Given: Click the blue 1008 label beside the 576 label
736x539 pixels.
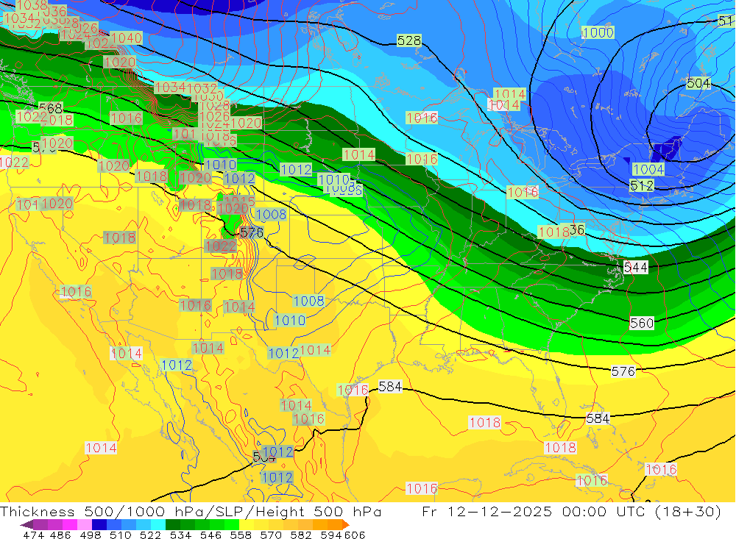Looking at the screenshot, I should (271, 215).
